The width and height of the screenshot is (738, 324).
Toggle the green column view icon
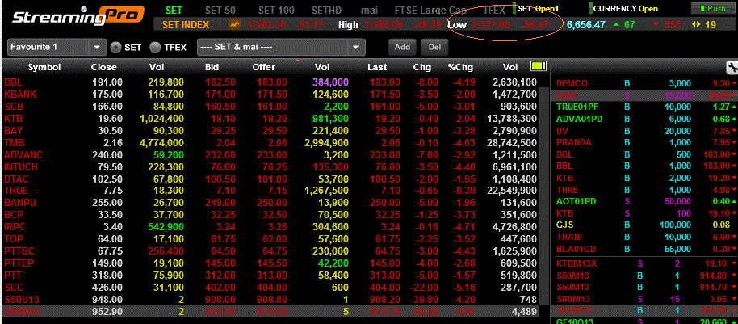pos(537,66)
